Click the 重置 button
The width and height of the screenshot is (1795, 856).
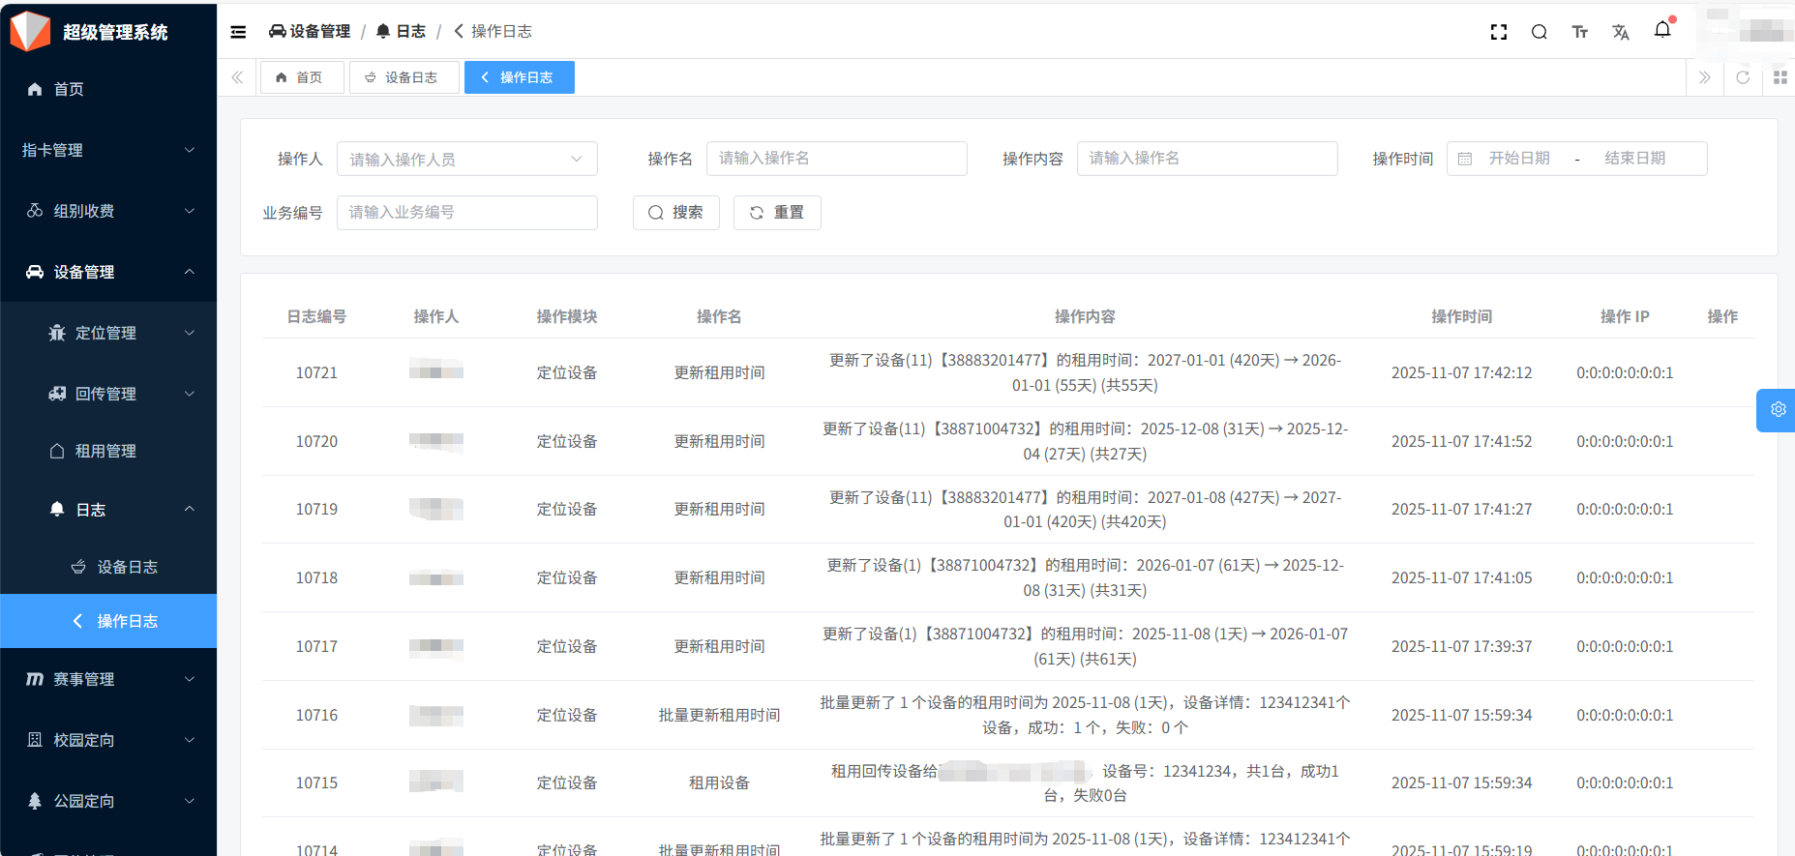point(777,213)
